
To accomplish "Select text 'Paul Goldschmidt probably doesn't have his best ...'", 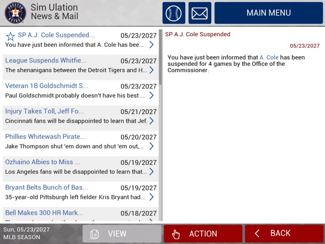I will pos(75,96).
